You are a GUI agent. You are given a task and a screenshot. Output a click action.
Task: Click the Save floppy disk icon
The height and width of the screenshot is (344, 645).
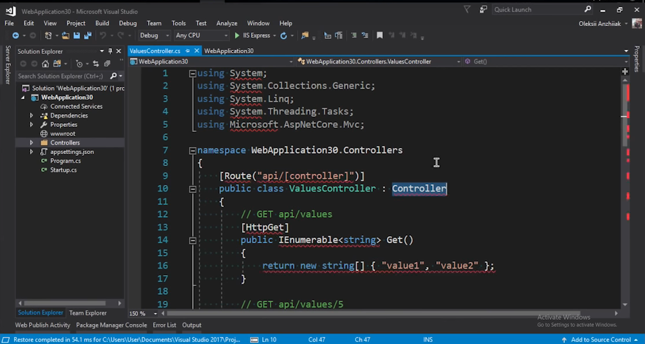pyautogui.click(x=77, y=36)
